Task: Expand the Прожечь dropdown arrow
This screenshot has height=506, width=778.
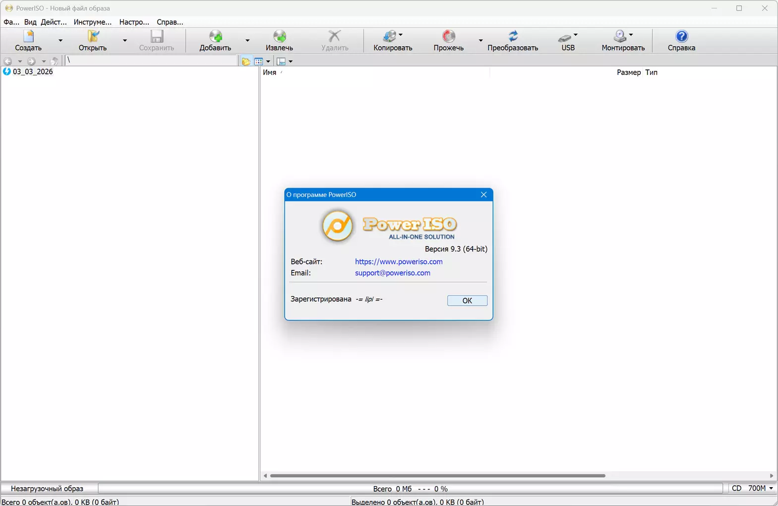Action: 480,40
